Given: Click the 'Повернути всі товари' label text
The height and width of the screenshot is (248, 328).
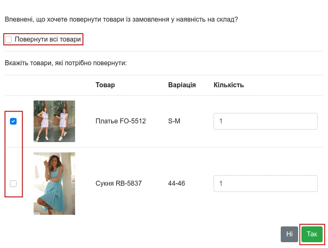Looking at the screenshot, I should click(x=48, y=39).
